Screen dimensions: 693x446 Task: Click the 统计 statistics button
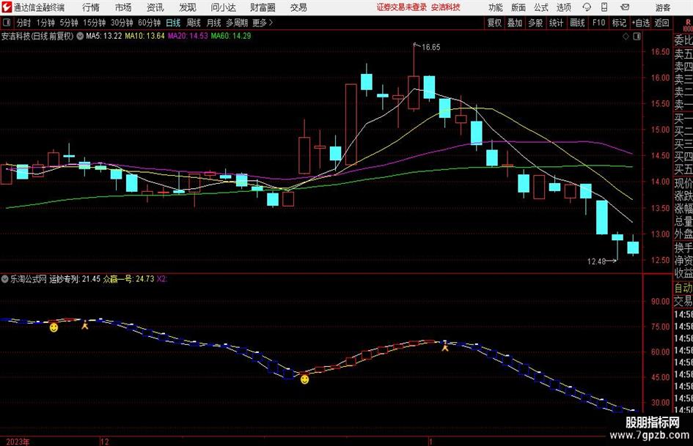coord(557,23)
